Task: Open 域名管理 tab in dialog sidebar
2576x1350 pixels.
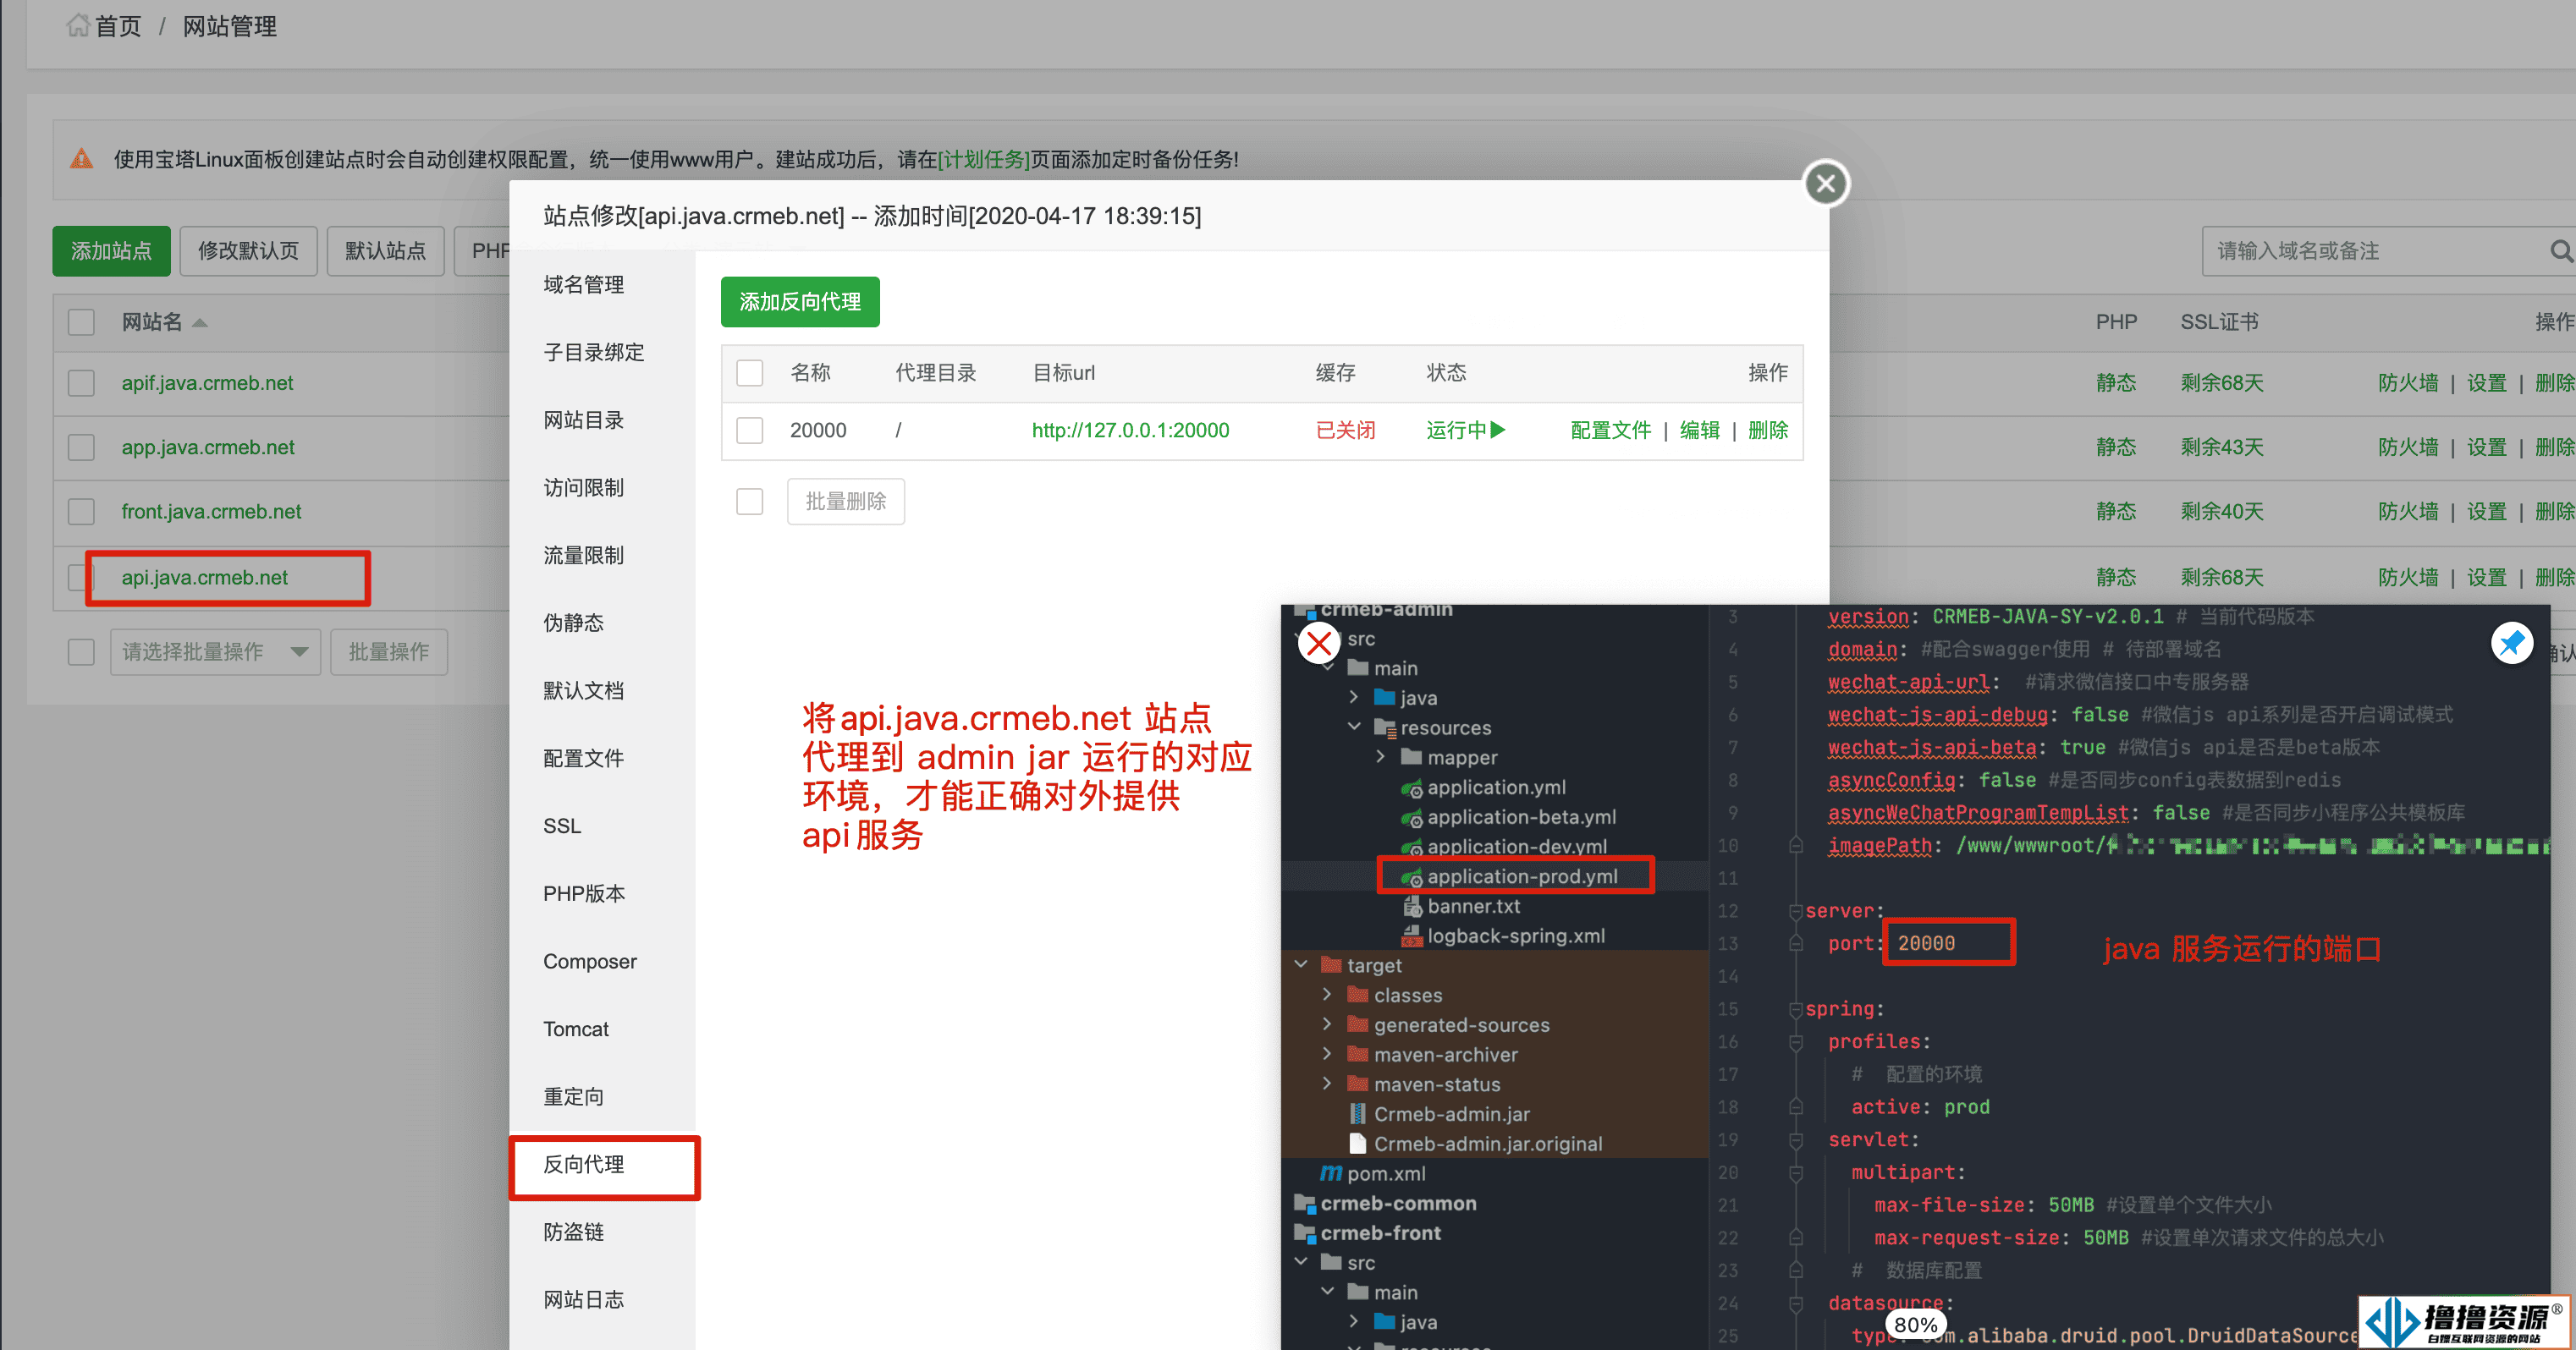Action: (584, 285)
